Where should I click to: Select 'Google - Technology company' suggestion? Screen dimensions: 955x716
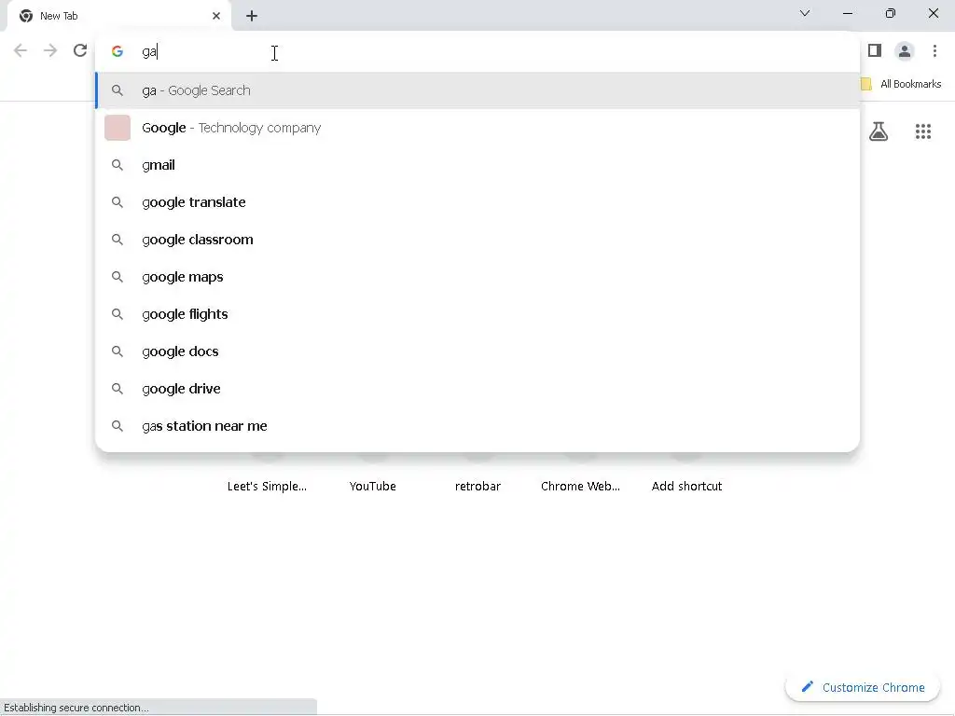[x=477, y=128]
